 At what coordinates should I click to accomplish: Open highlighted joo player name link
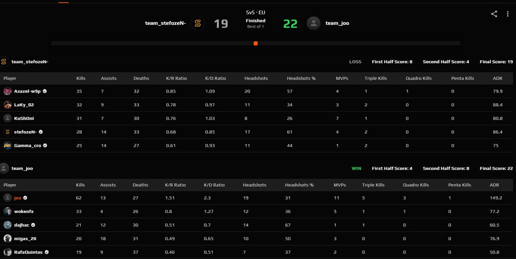(18, 198)
